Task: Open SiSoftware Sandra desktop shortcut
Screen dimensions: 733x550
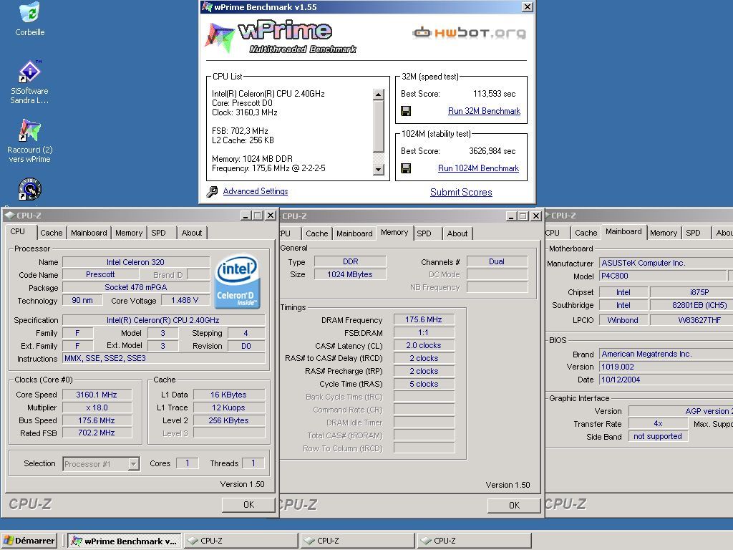Action: pyautogui.click(x=30, y=72)
